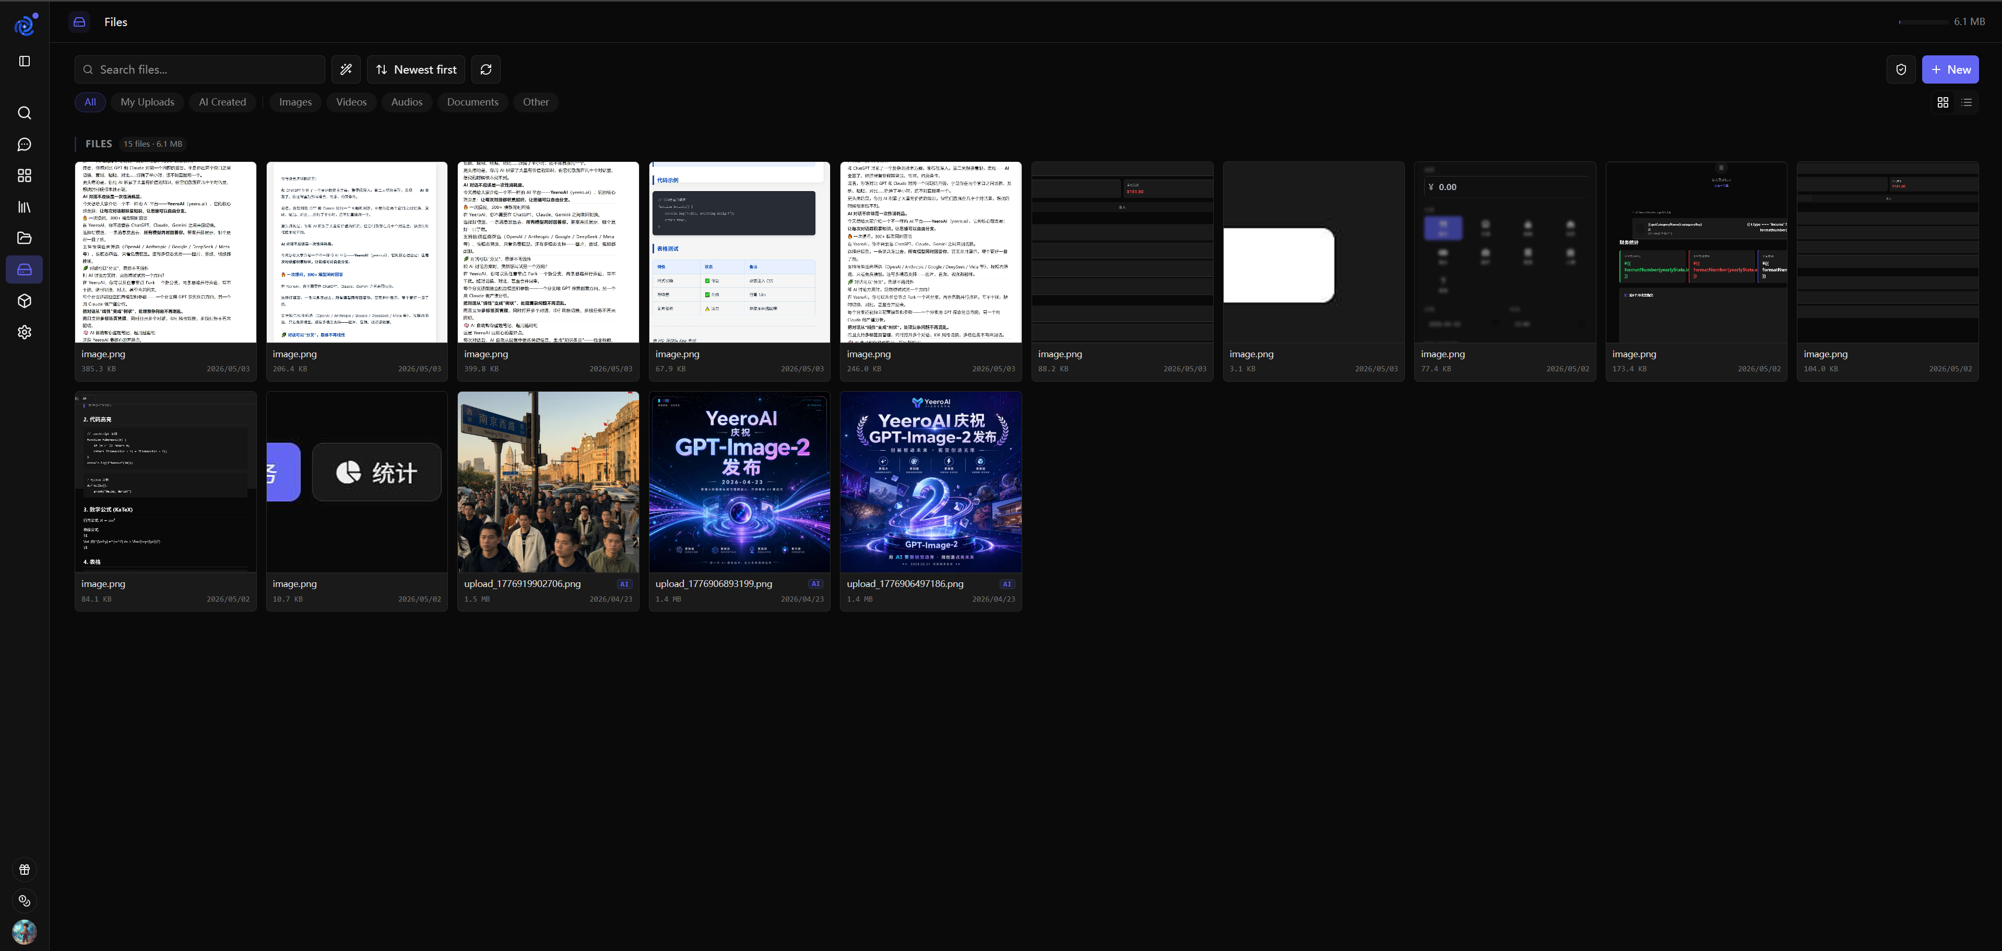
Task: Open the user avatar profile
Action: (24, 932)
